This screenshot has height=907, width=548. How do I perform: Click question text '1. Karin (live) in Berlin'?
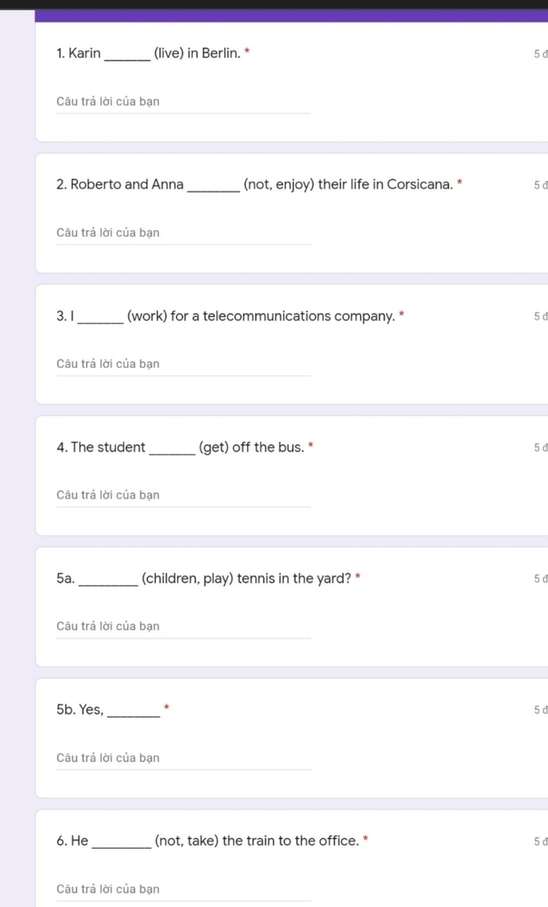(148, 54)
